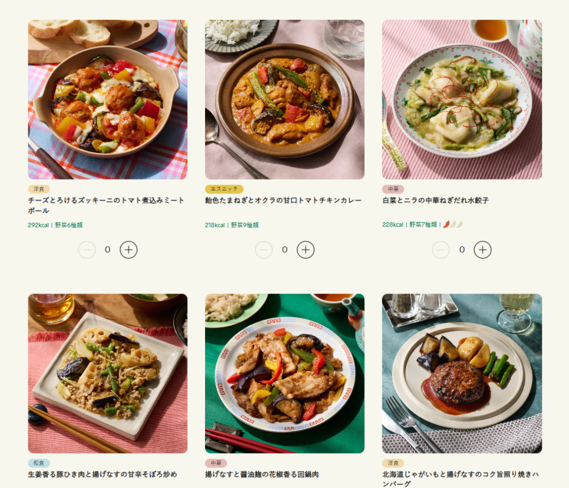The image size is (569, 488).
Task: Open the pork and eggplant soboro photo
Action: point(108,374)
